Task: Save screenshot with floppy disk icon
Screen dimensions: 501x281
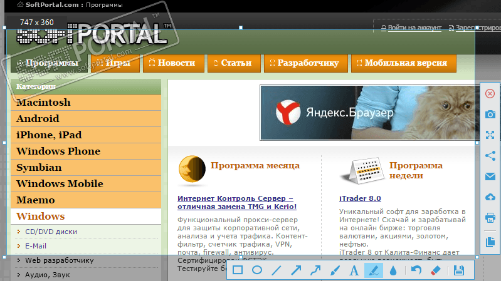Action: [459, 270]
